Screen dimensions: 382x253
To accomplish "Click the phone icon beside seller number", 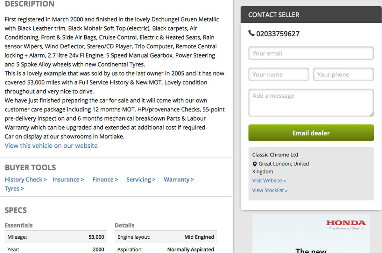I will 251,33.
